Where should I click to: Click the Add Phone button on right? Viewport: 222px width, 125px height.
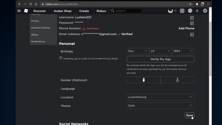(186, 28)
